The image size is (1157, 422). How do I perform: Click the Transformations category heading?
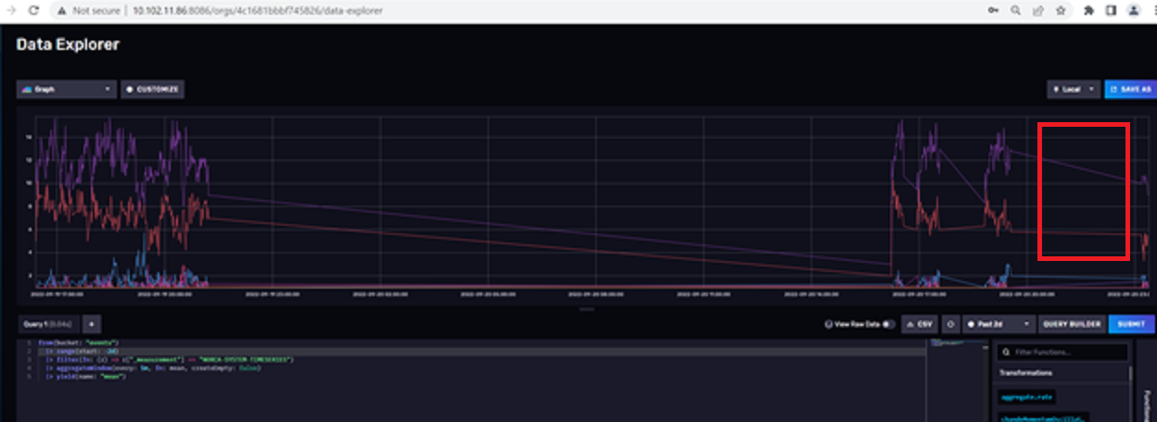(x=1025, y=373)
